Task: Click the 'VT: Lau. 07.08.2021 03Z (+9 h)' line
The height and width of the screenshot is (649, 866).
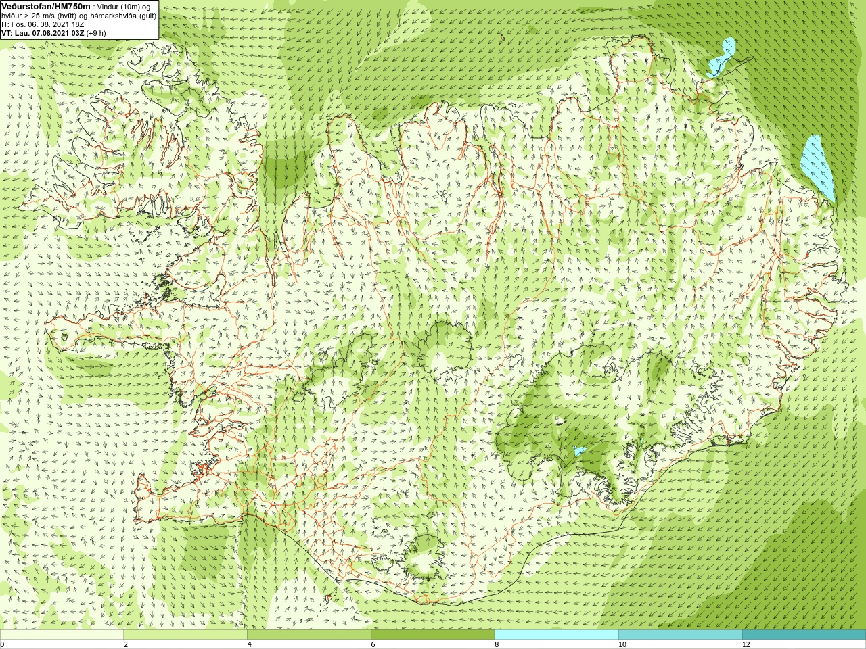Action: [53, 32]
